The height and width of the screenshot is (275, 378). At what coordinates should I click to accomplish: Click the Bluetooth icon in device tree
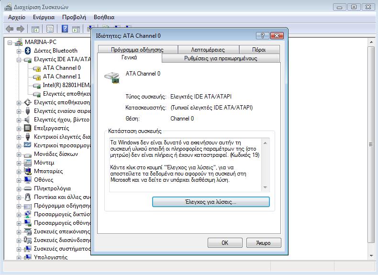click(28, 51)
